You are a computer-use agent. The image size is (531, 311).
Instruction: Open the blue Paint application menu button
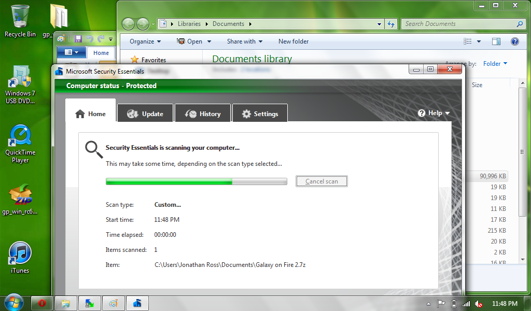pos(72,52)
